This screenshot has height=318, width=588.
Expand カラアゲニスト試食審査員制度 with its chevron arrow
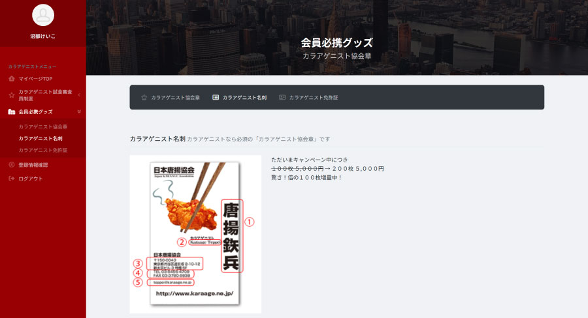(79, 95)
